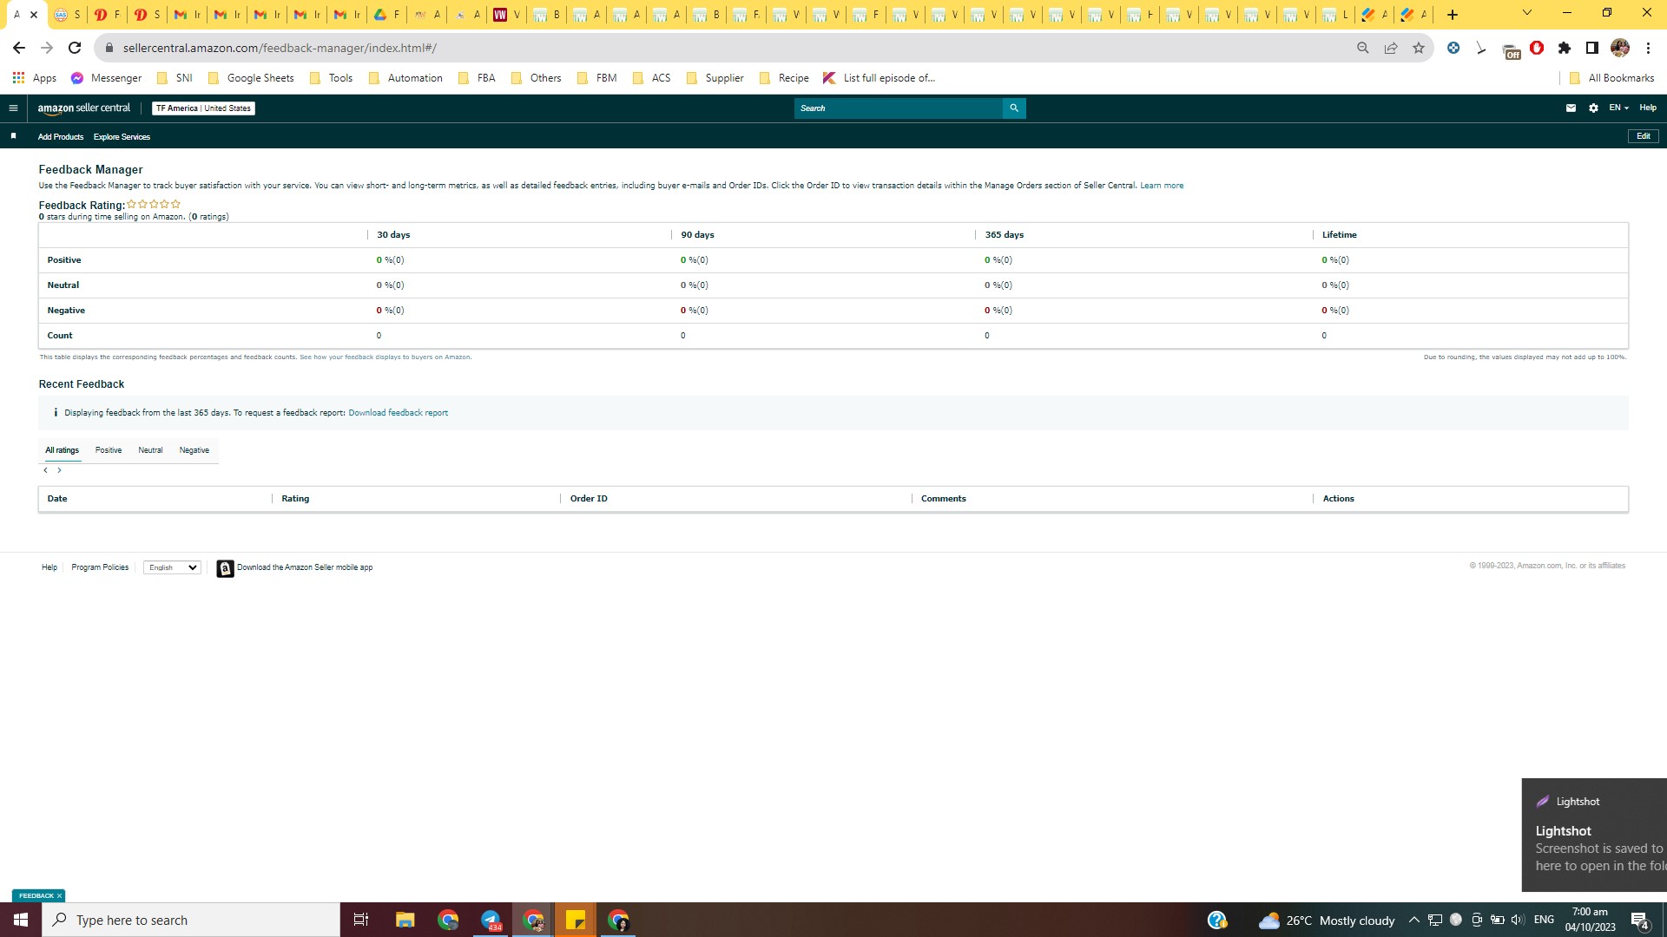Open Telegram from the taskbar
Viewport: 1667px width, 937px height.
click(491, 920)
